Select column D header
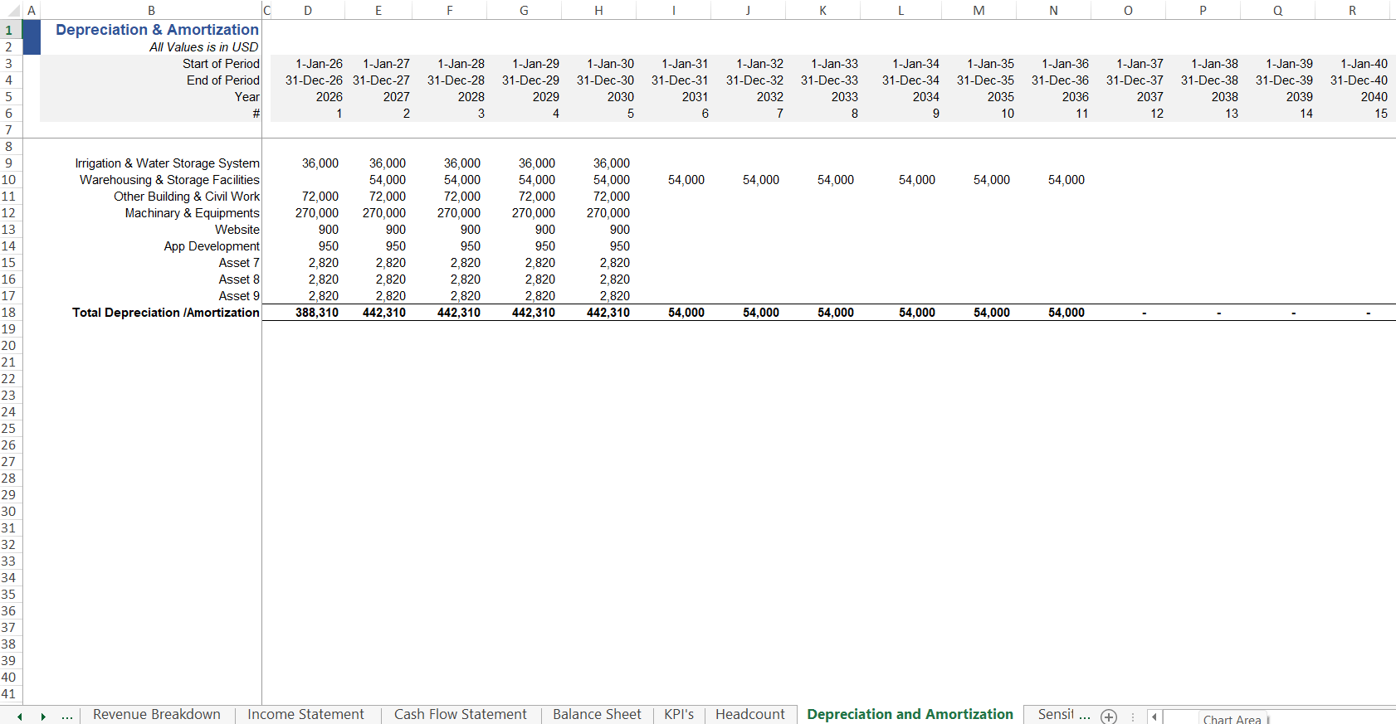 (x=308, y=11)
